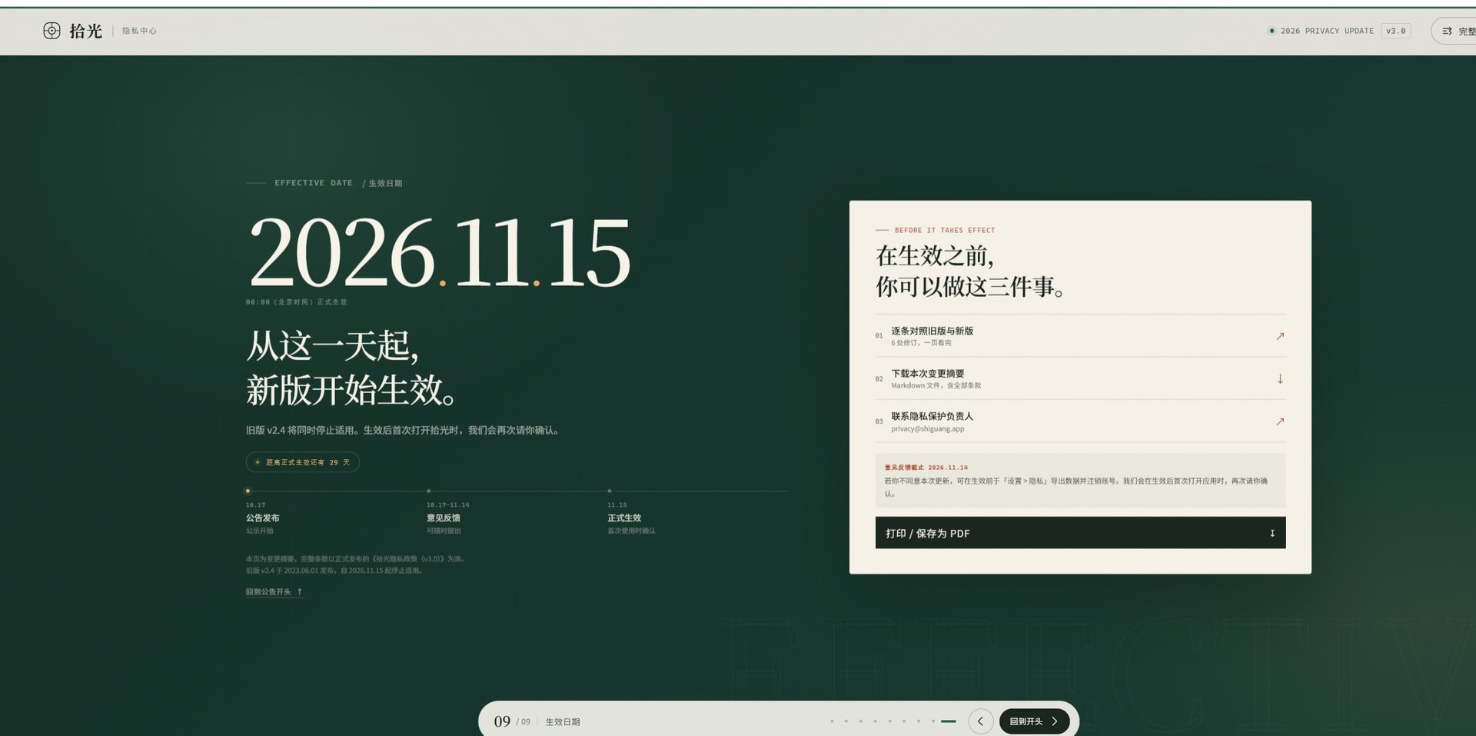The height and width of the screenshot is (736, 1476).
Task: Open 联系隐私保护负责人 contact row
Action: tap(1080, 421)
